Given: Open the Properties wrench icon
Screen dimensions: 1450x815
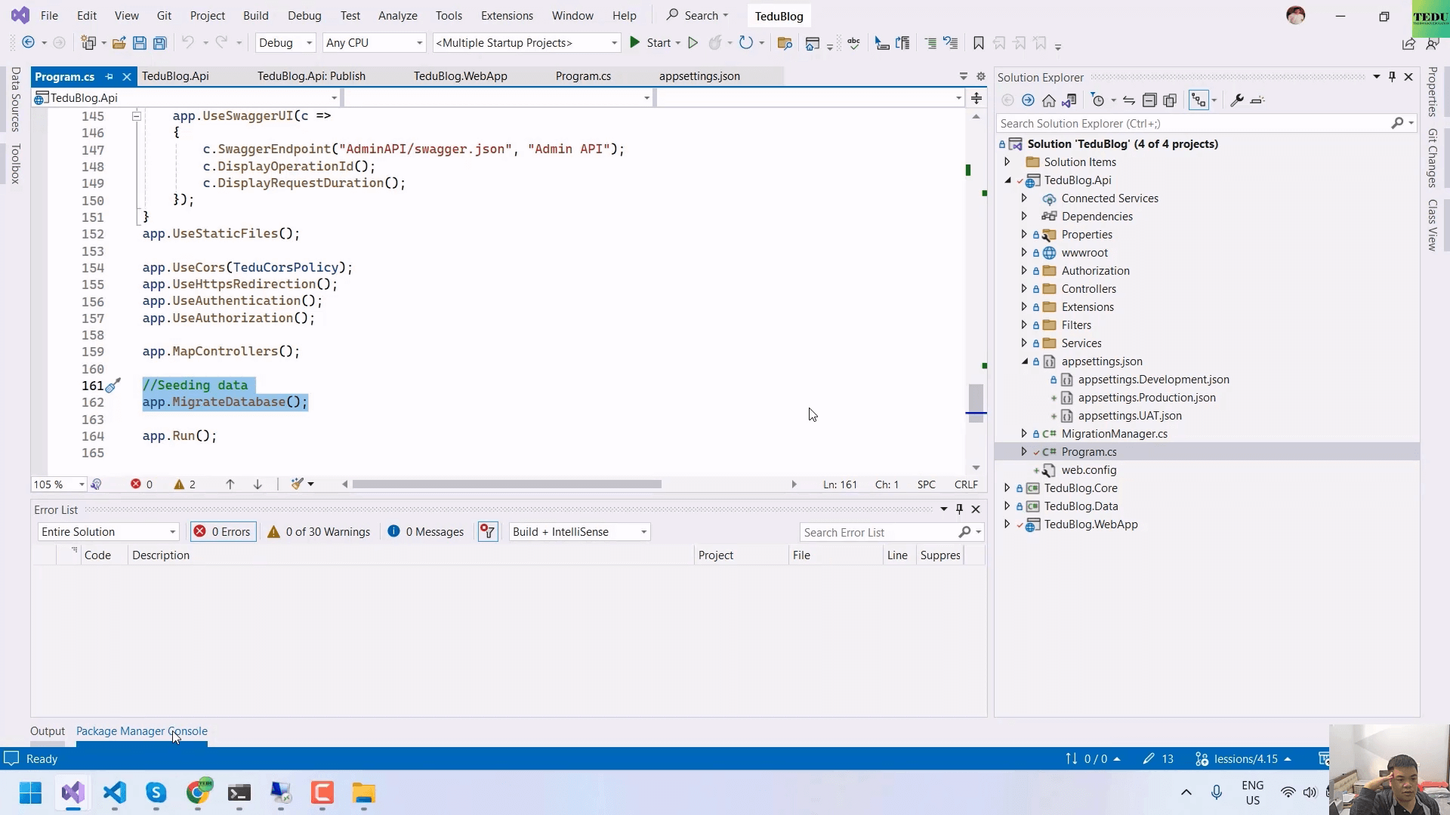Looking at the screenshot, I should (1236, 100).
